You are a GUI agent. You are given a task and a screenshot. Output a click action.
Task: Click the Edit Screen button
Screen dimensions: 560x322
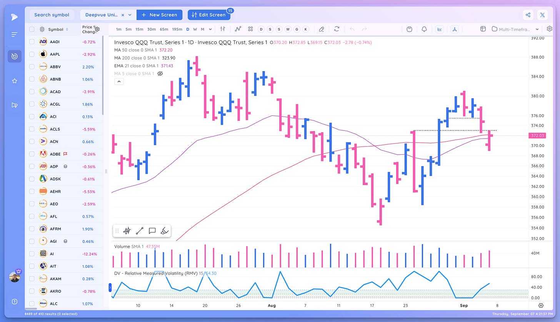pos(208,15)
